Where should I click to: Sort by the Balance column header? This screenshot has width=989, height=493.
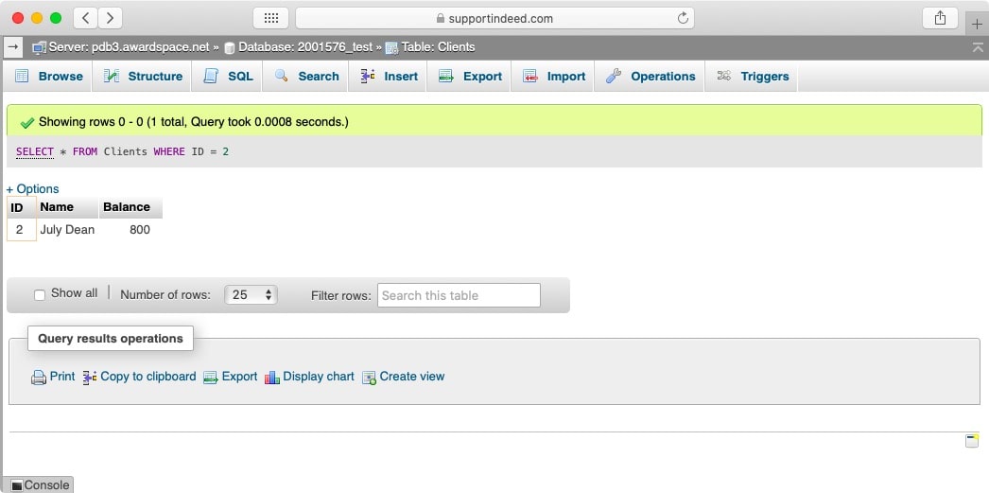[127, 207]
